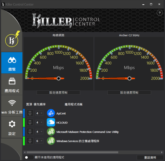The height and width of the screenshot is (161, 165).
Task: Open priority dropdown for Windows Services
Action: point(39,141)
